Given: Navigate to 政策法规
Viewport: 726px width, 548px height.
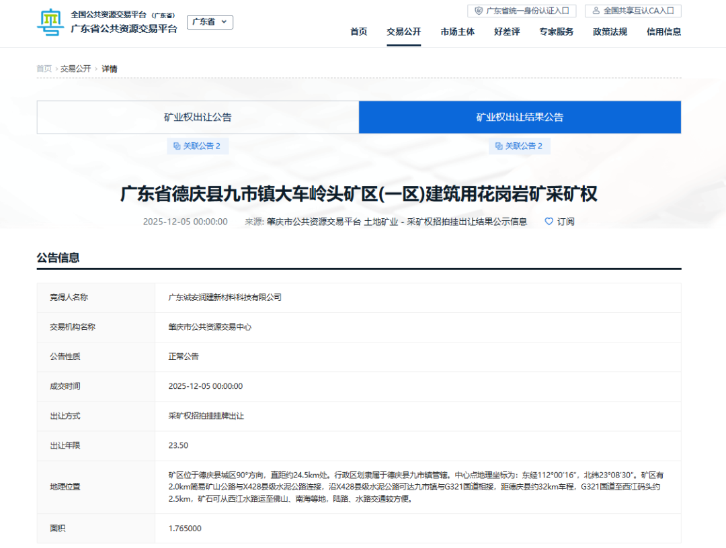Looking at the screenshot, I should tap(610, 32).
